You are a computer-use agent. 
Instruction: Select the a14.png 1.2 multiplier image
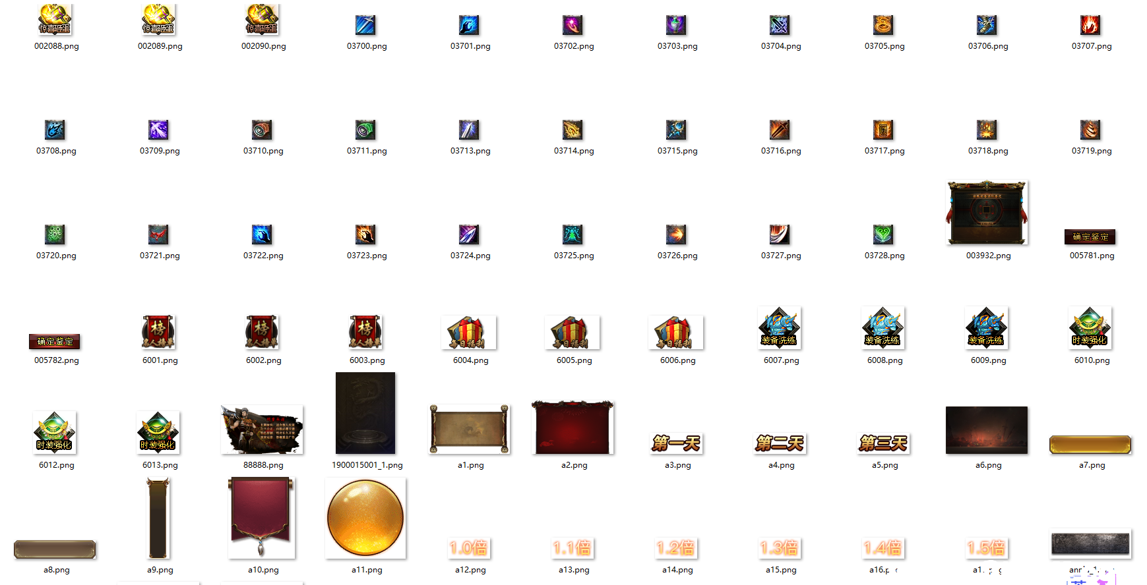pyautogui.click(x=676, y=548)
